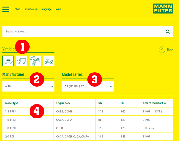
Task: Click into the Search catalog field
Action: click(x=84, y=32)
